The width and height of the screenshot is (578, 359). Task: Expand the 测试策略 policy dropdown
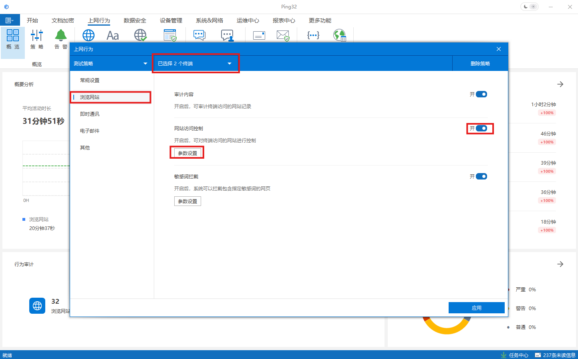(110, 64)
